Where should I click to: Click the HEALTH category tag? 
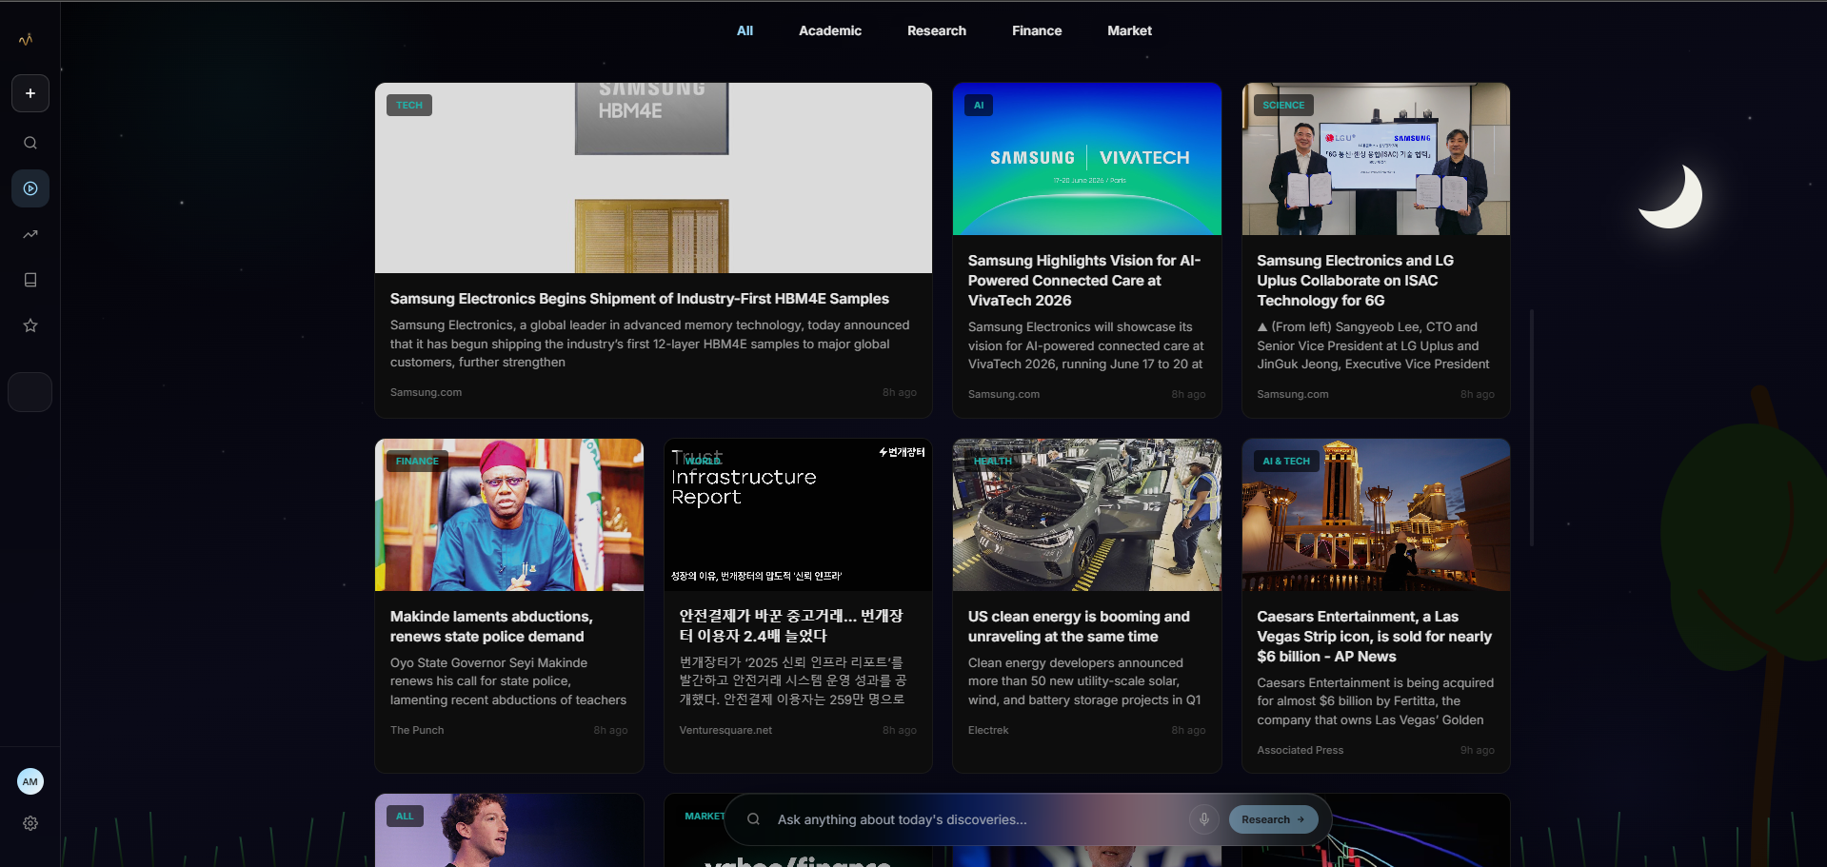click(993, 461)
